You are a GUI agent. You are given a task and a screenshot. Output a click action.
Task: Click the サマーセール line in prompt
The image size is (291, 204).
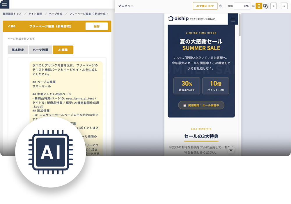(x=42, y=86)
